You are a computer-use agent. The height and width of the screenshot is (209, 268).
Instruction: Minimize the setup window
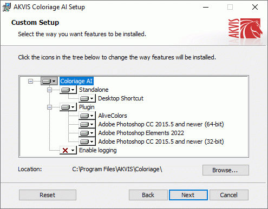tap(206, 7)
